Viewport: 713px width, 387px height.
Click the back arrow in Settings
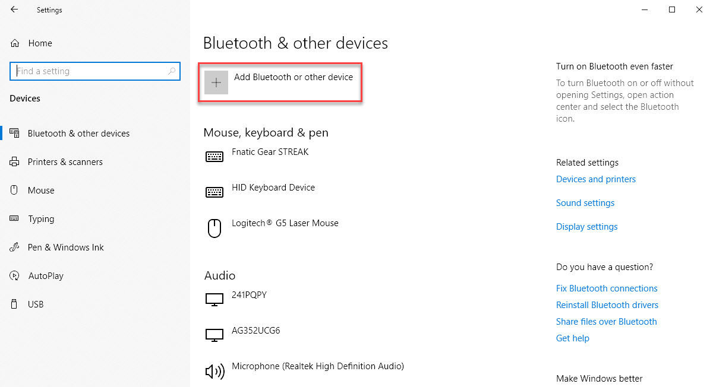[x=14, y=9]
